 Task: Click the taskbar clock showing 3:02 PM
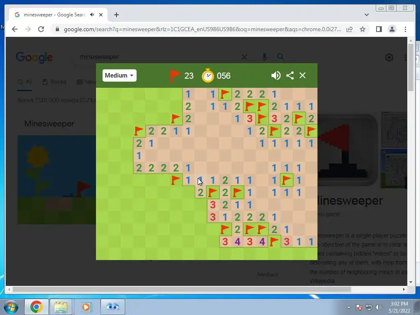[399, 307]
